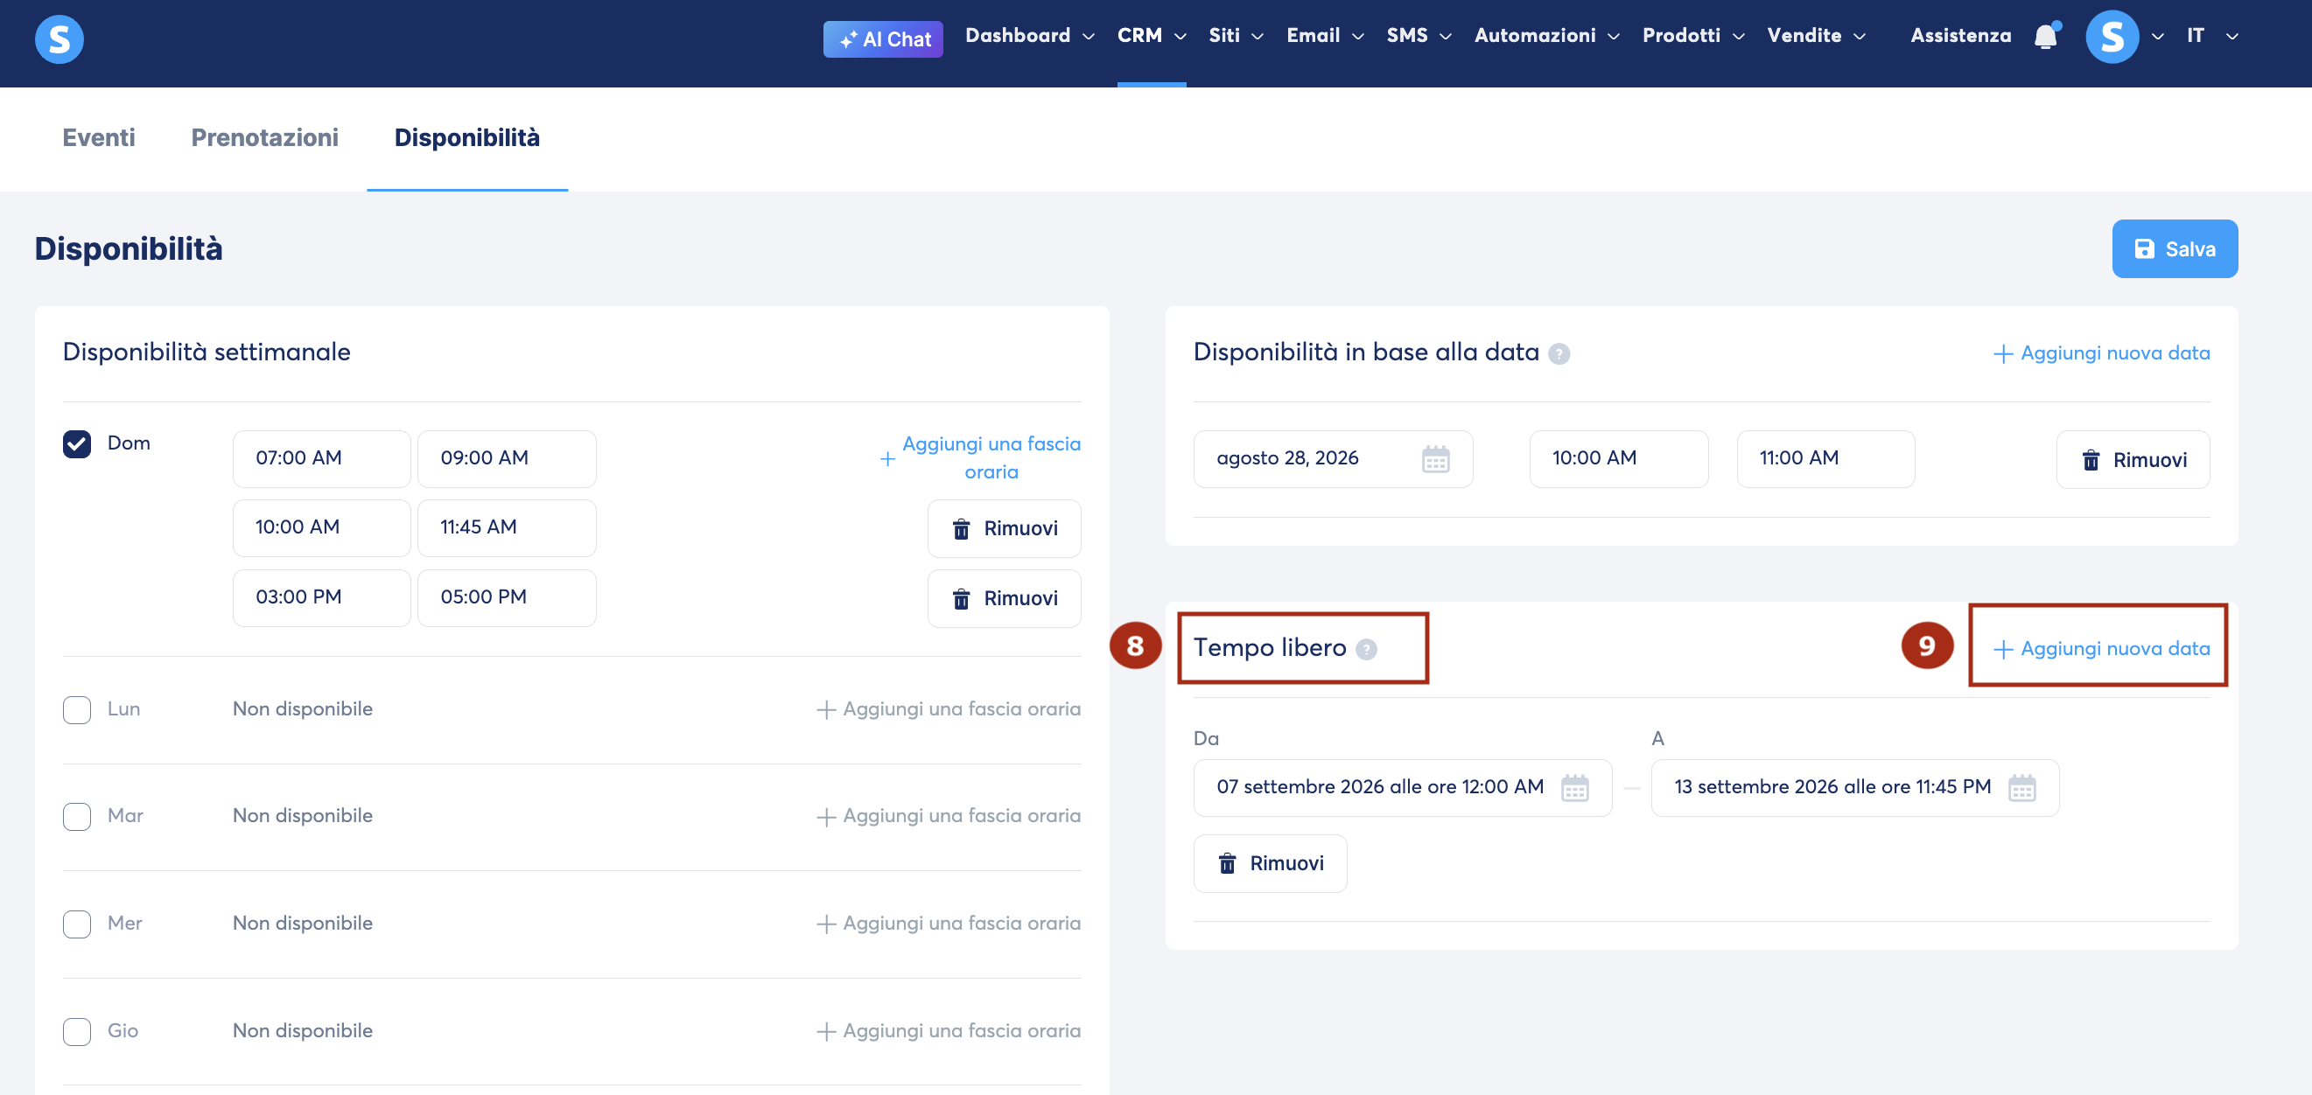
Task: Click the 13 settembre 2026 end date field
Action: tap(1854, 787)
